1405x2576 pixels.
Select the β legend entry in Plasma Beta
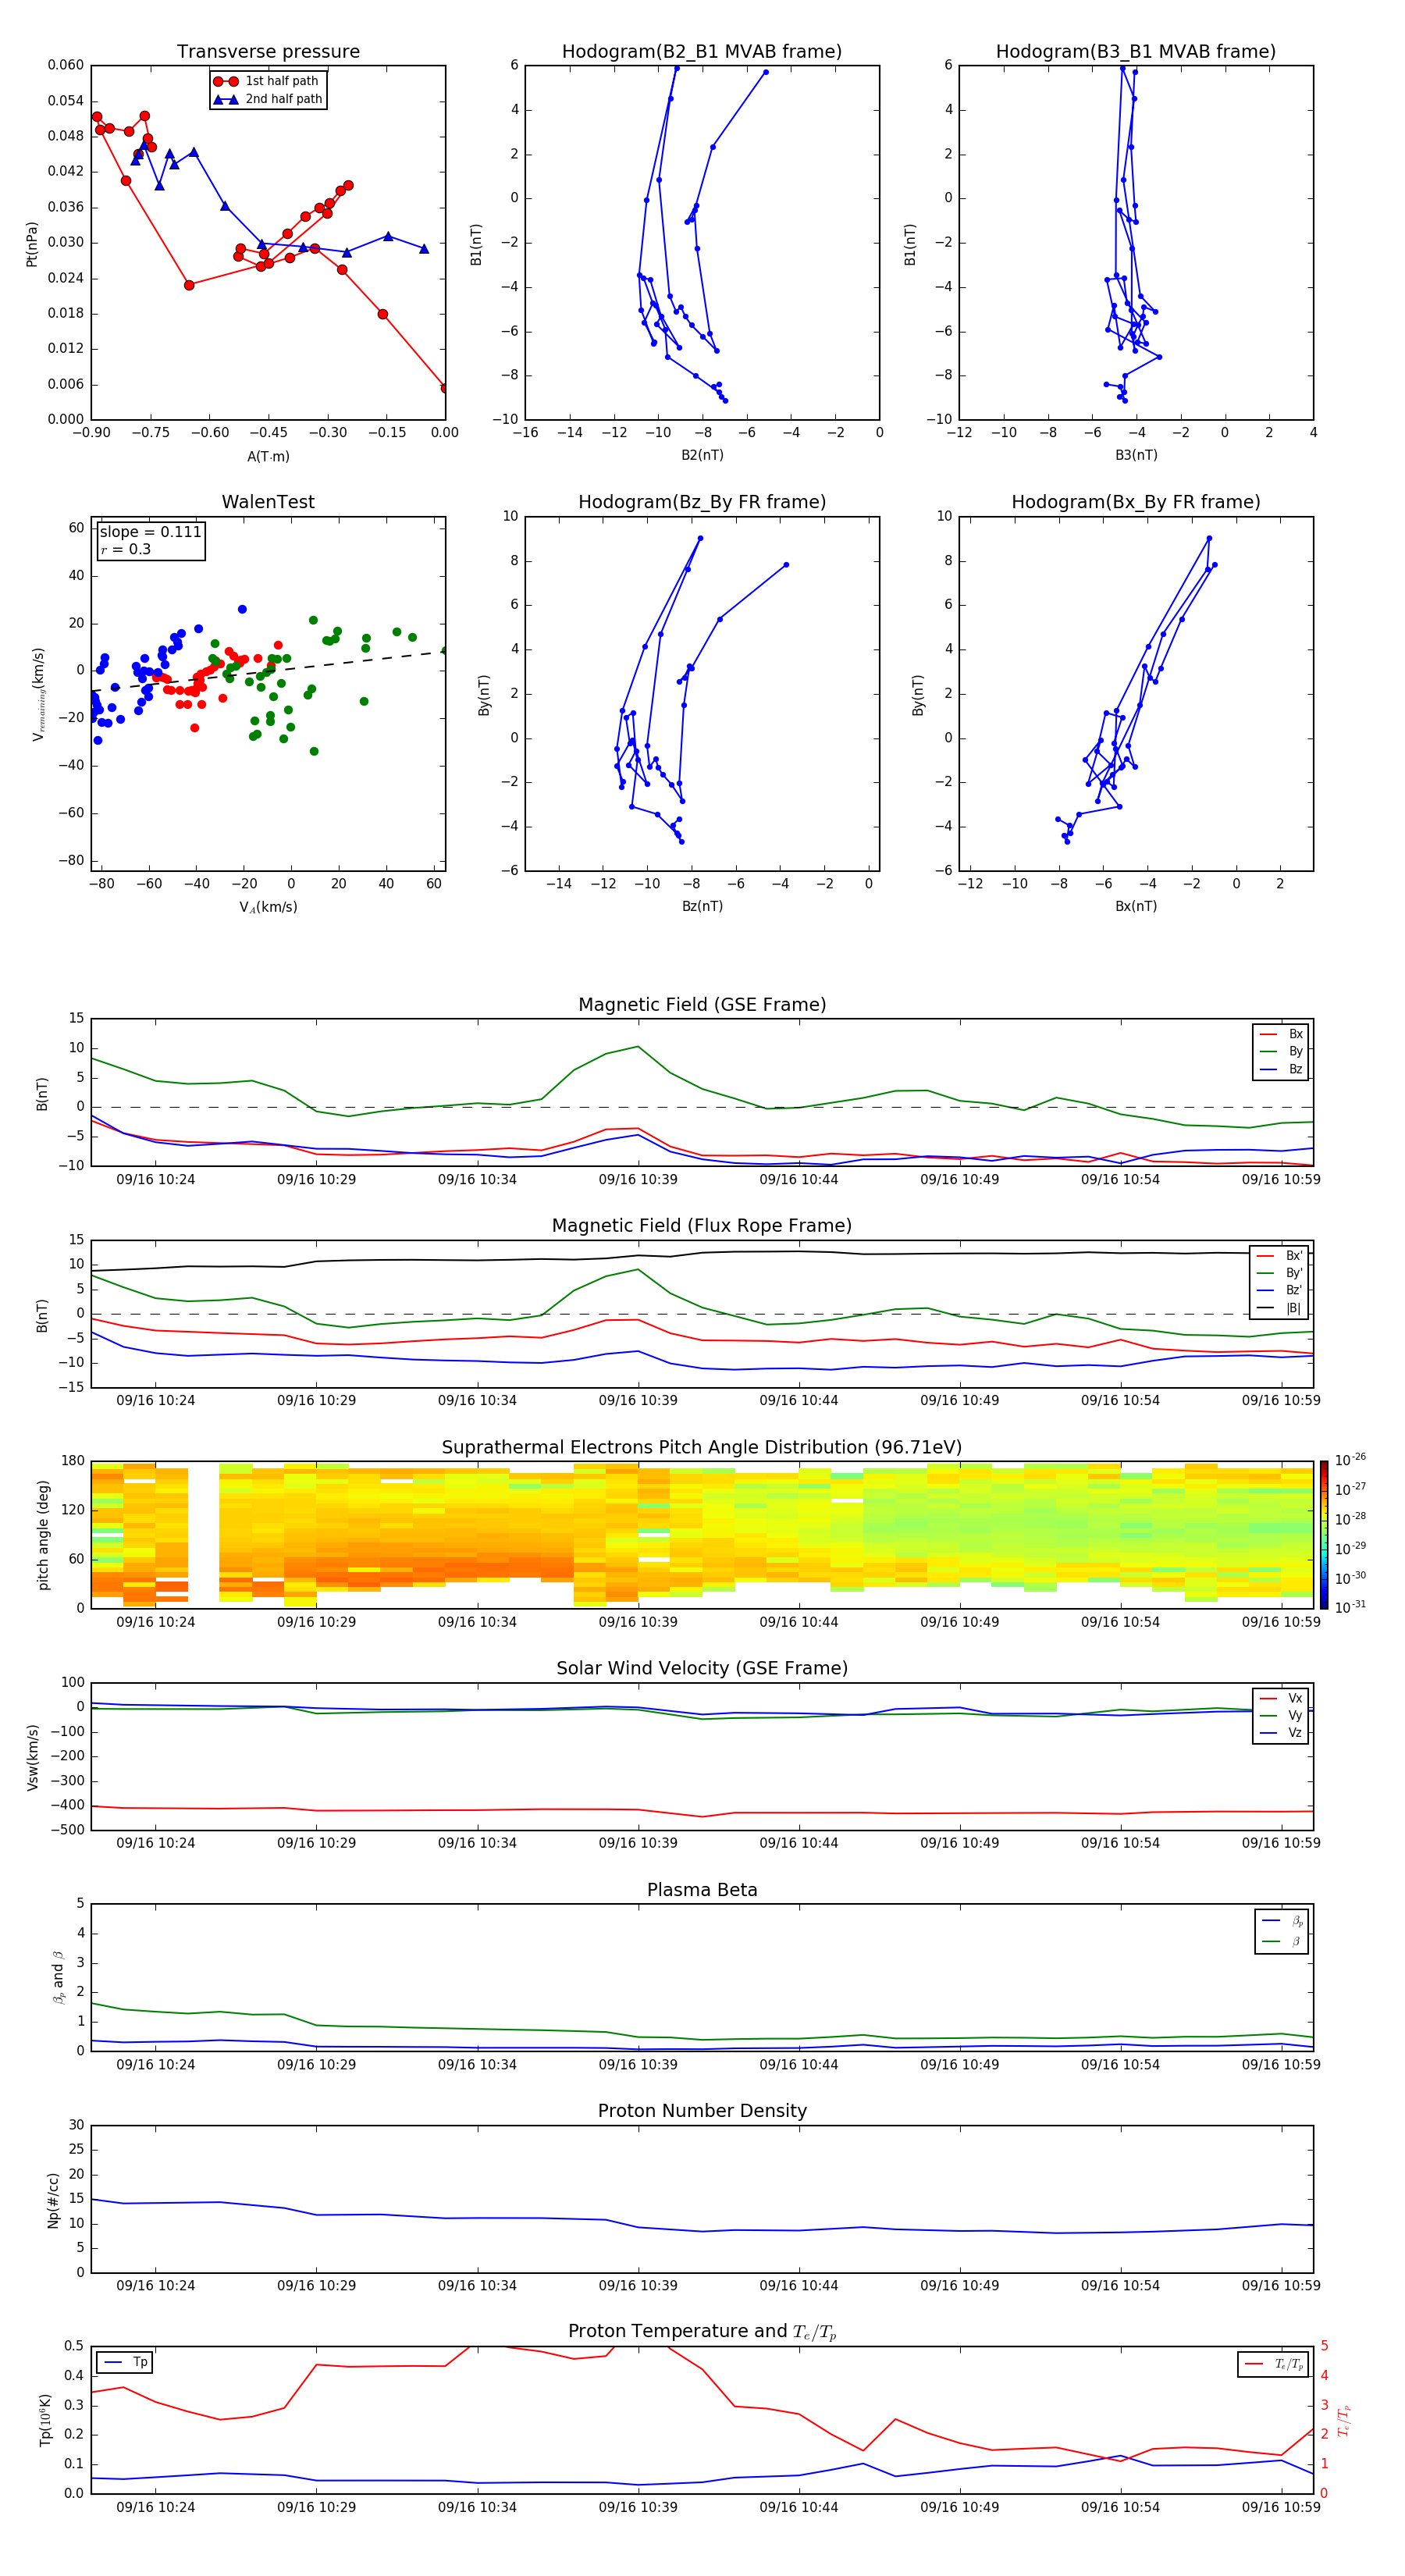(x=1282, y=1941)
